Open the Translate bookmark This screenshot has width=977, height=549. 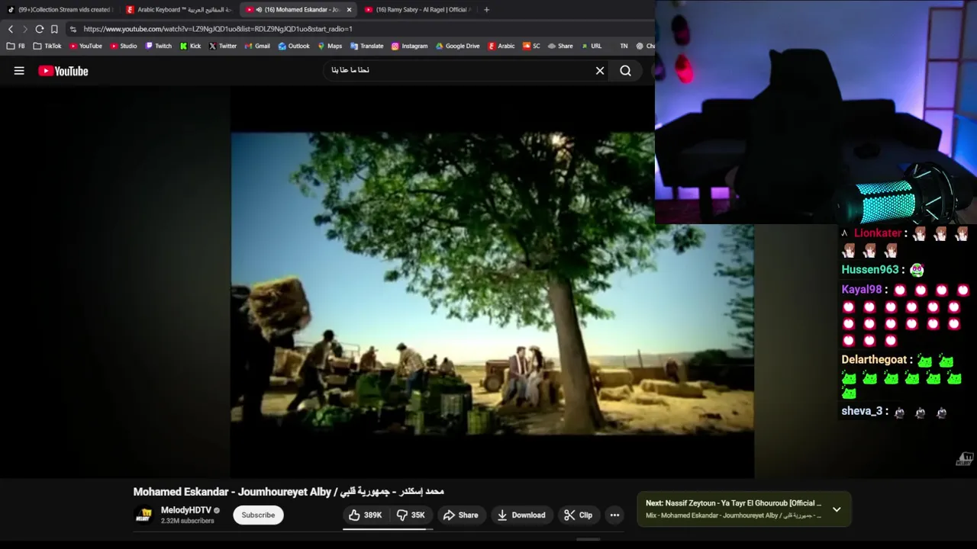tap(367, 46)
